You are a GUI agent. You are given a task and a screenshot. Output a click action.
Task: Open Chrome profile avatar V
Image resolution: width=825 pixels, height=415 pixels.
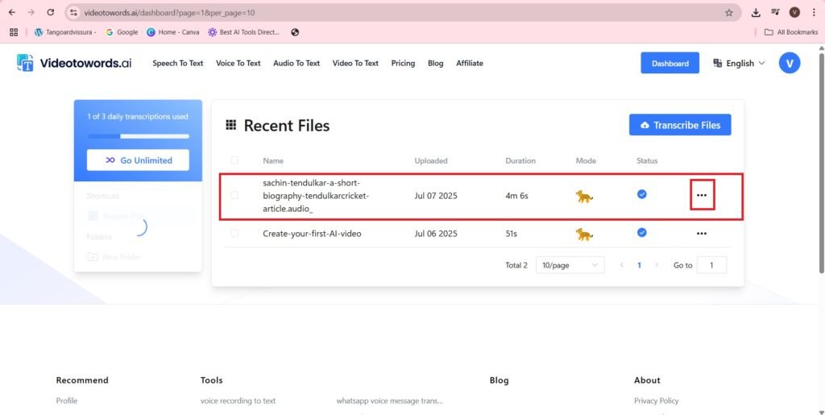tap(794, 13)
